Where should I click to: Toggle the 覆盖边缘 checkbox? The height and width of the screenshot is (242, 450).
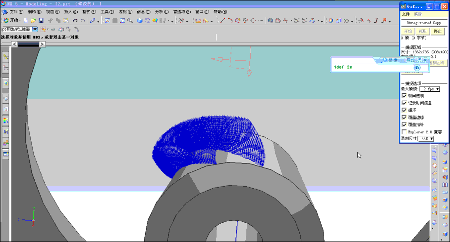click(x=404, y=117)
